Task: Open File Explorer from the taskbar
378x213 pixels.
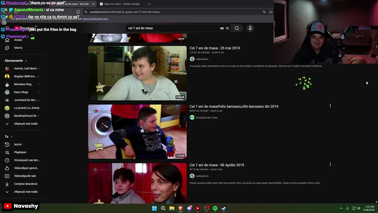Action: click(x=172, y=208)
